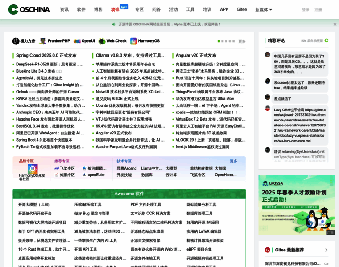Click the announcement speaker icon
Image resolution: width=339 pixels, height=267 pixels.
tap(113, 24)
